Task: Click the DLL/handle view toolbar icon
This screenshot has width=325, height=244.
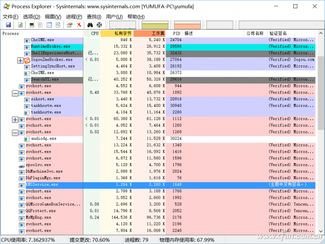Action: click(x=58, y=25)
